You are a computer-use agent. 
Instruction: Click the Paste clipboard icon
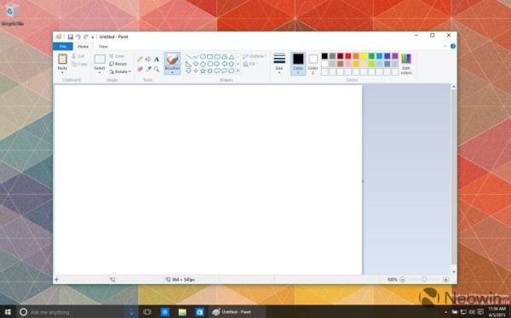point(62,59)
